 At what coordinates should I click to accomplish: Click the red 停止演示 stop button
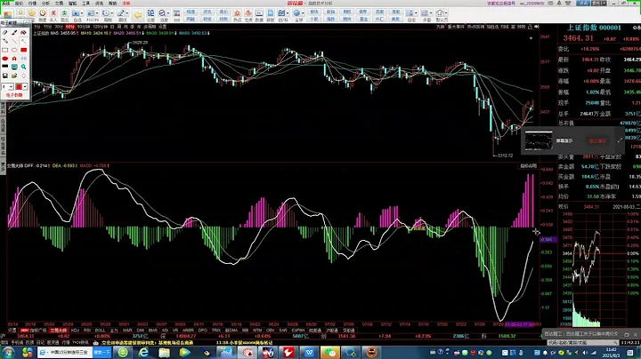pyautogui.click(x=597, y=140)
